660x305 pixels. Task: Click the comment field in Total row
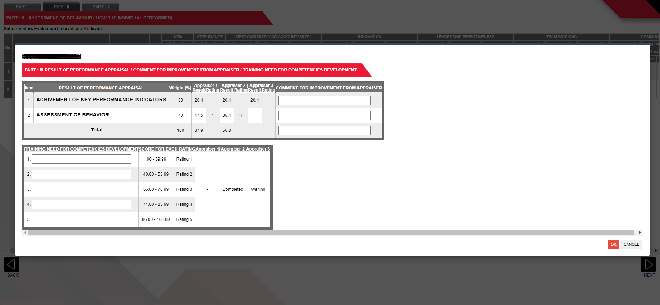(324, 130)
